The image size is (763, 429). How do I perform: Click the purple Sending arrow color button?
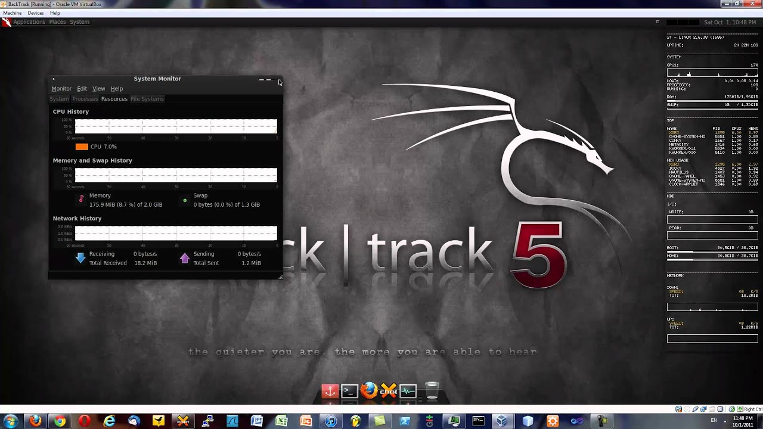184,258
